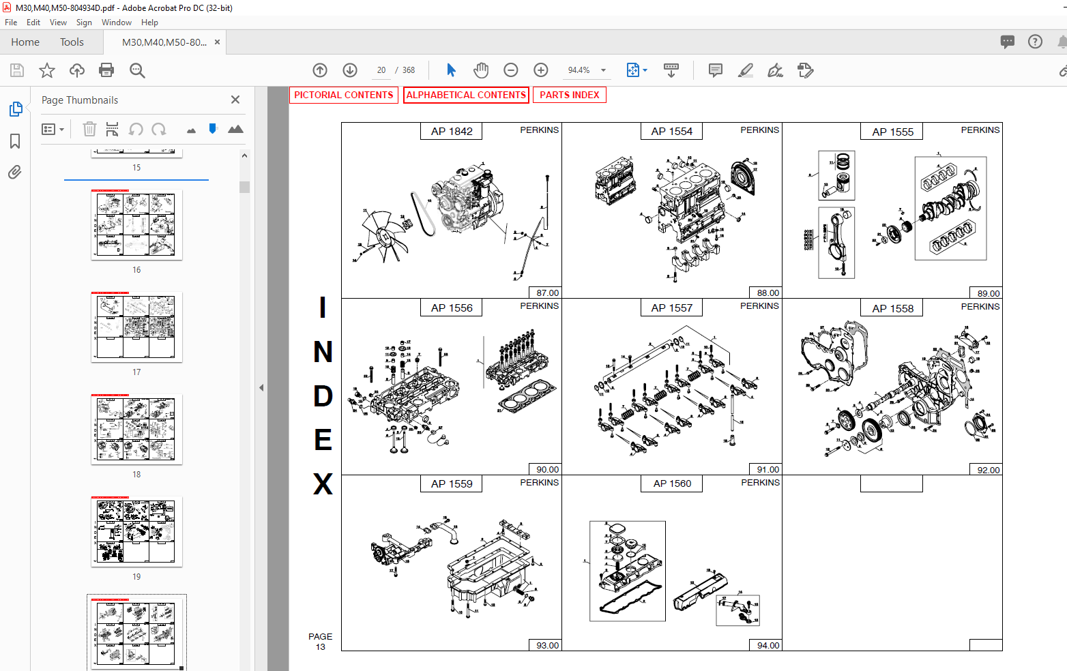Click the zoom percentage field
The height and width of the screenshot is (671, 1067).
[x=579, y=70]
